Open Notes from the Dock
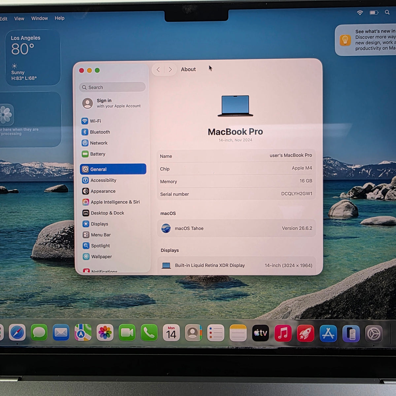Viewport: 396px width, 396px height. (x=238, y=333)
